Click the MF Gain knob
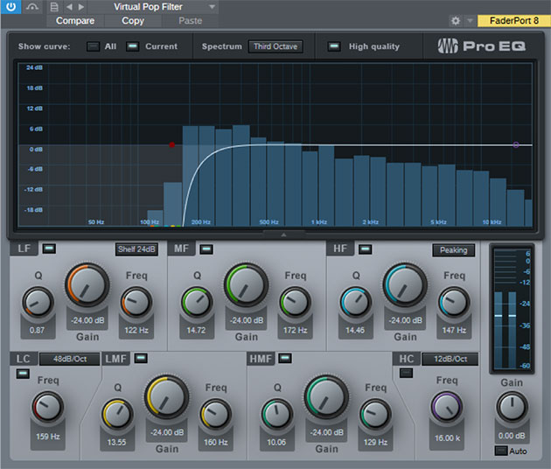The height and width of the screenshot is (469, 551). (246, 286)
